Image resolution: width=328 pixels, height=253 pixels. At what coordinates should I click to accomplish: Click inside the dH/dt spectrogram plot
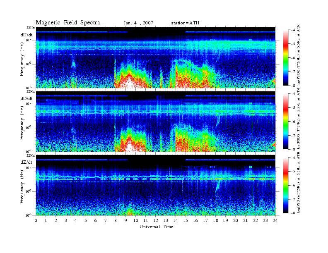tap(156, 57)
